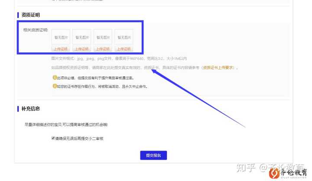Click the fourth 上传证明 upload button
Screen dimensions: 312x181
(x=124, y=49)
